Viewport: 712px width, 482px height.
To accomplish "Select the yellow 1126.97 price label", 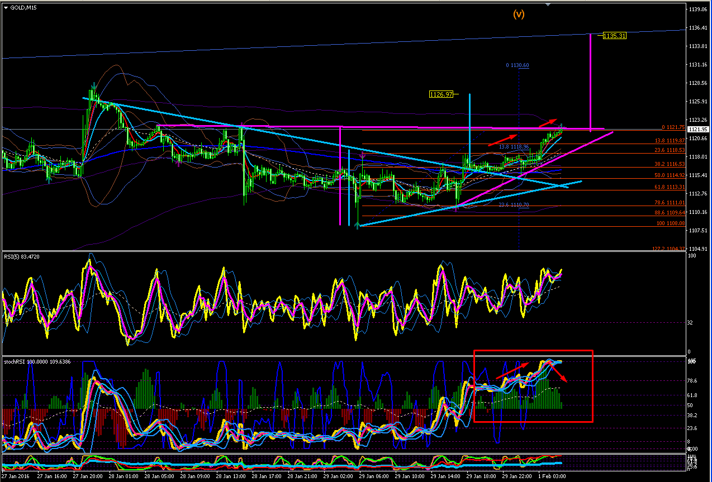I will pos(441,94).
